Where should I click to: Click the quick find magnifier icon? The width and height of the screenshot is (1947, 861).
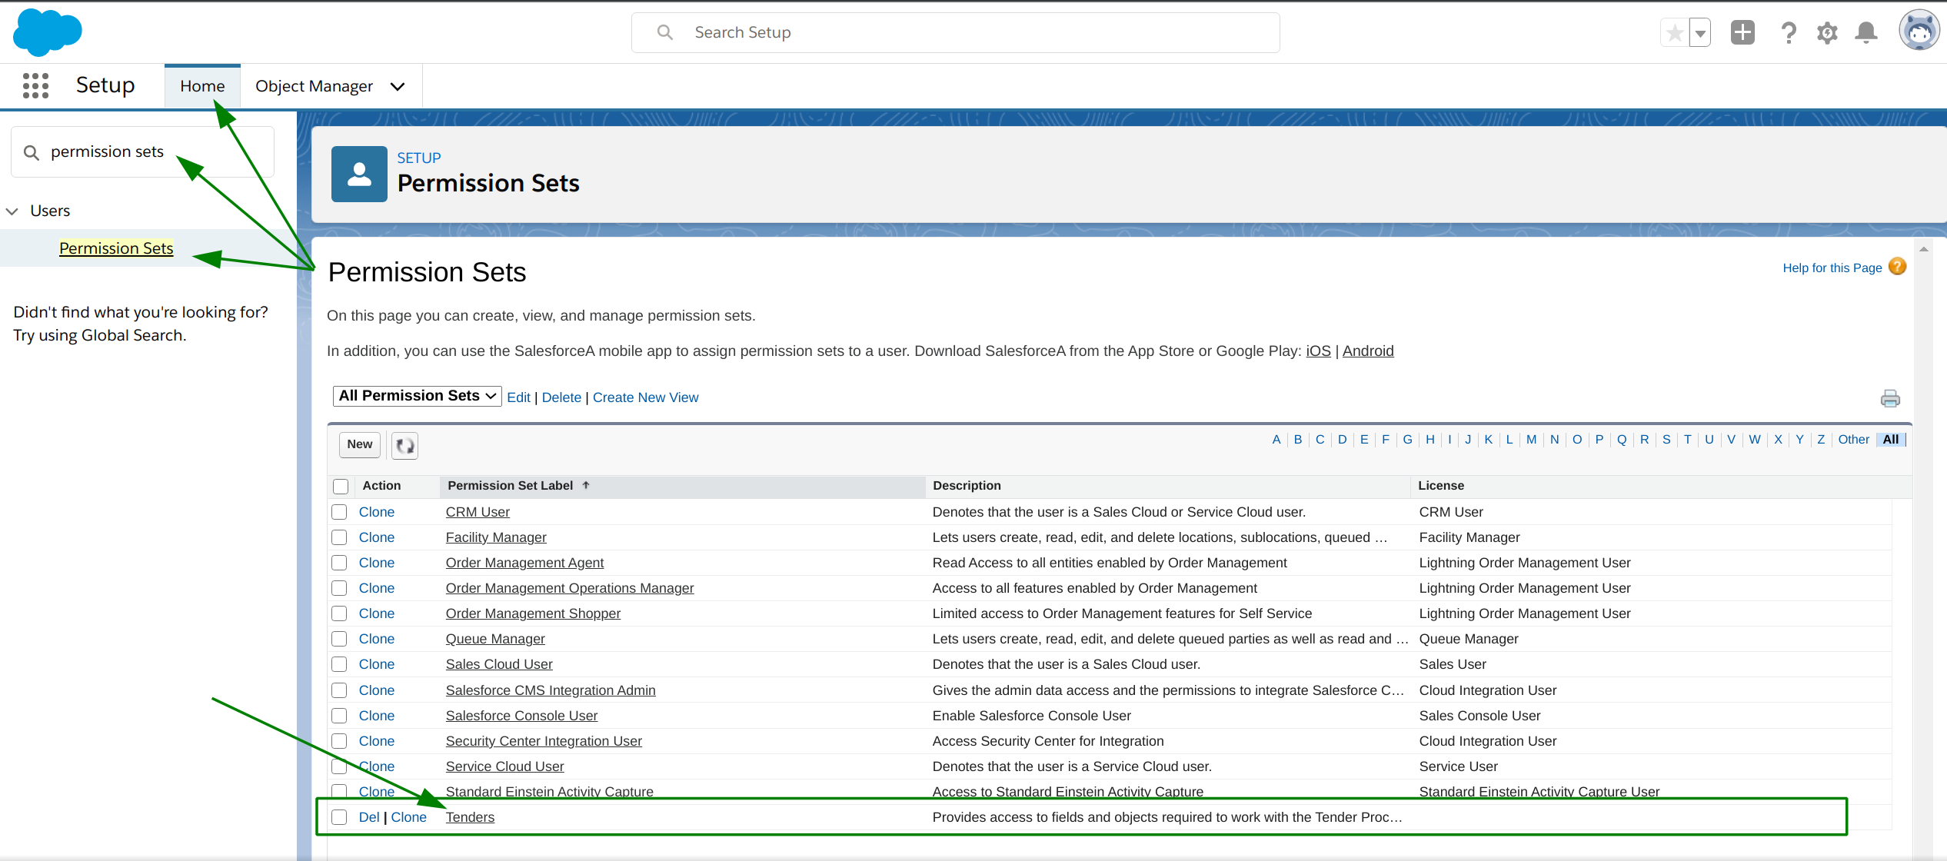[32, 152]
